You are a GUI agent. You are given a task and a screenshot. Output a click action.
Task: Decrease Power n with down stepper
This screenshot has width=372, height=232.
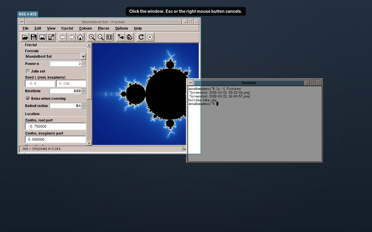[84, 65]
